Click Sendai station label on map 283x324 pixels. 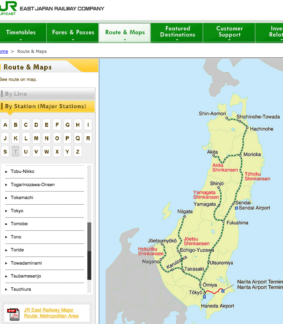tap(243, 203)
